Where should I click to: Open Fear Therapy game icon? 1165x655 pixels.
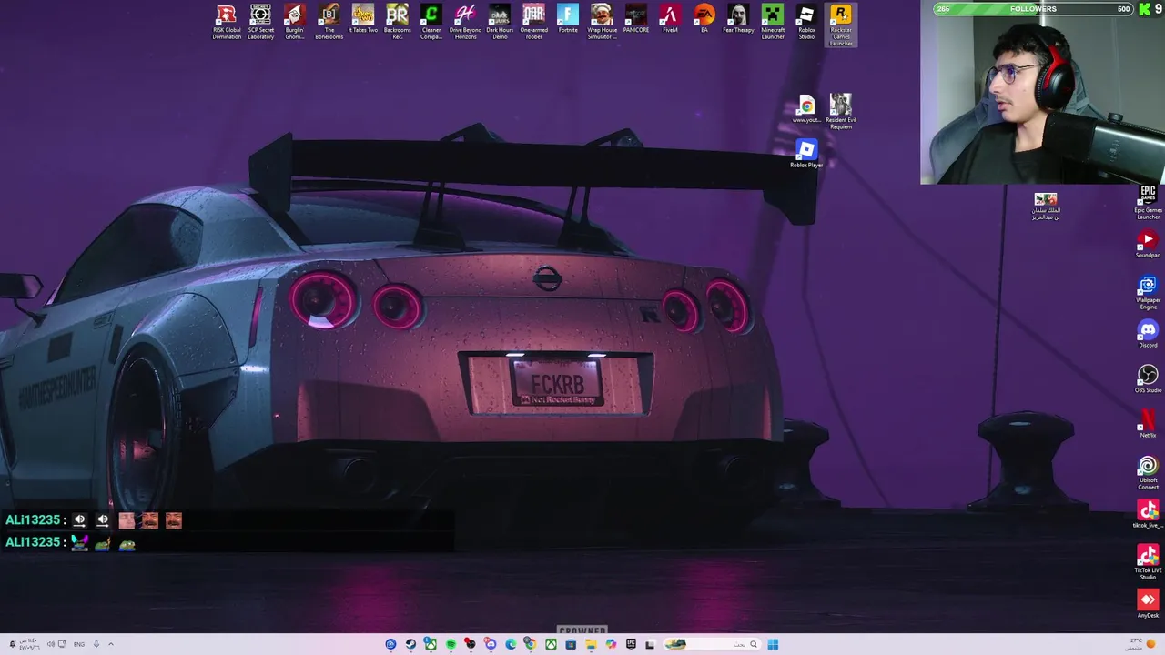pyautogui.click(x=738, y=19)
